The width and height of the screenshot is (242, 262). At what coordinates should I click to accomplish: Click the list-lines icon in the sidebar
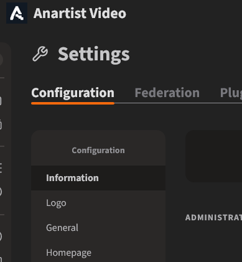coord(1,168)
